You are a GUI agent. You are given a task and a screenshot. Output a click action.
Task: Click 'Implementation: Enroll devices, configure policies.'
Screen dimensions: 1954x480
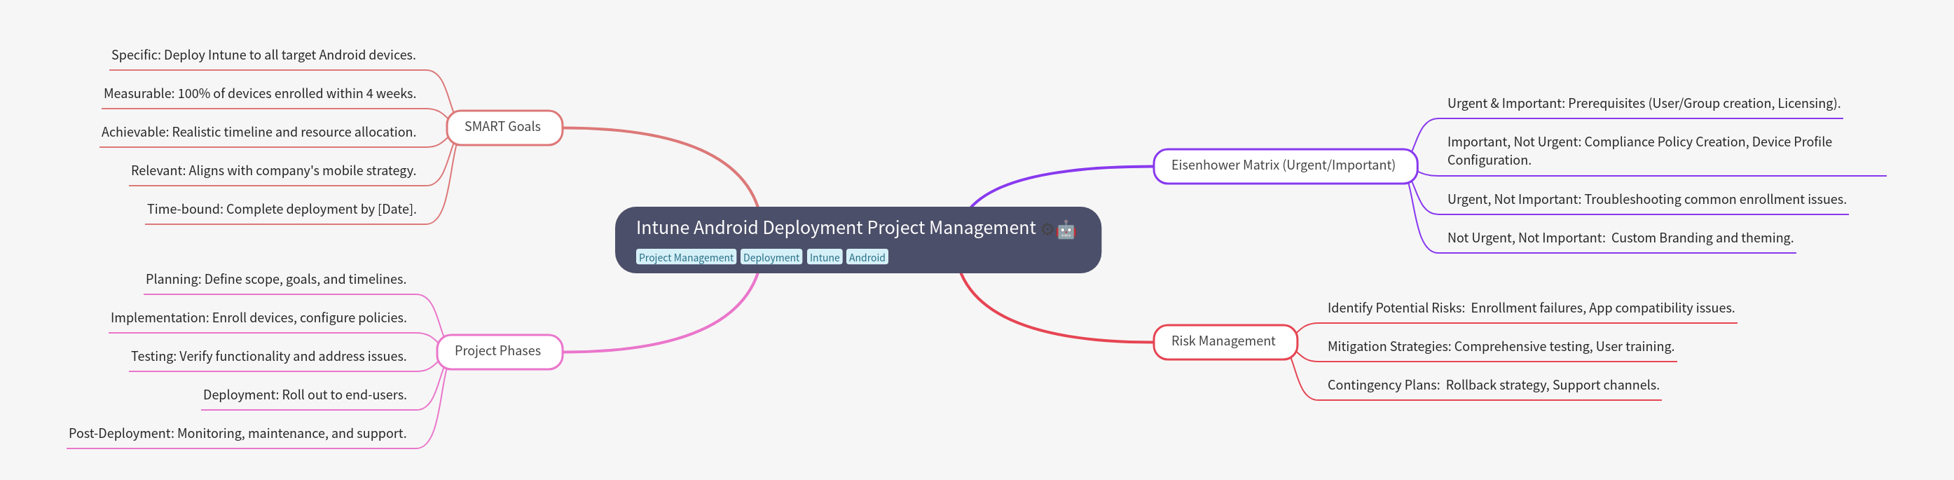point(259,319)
